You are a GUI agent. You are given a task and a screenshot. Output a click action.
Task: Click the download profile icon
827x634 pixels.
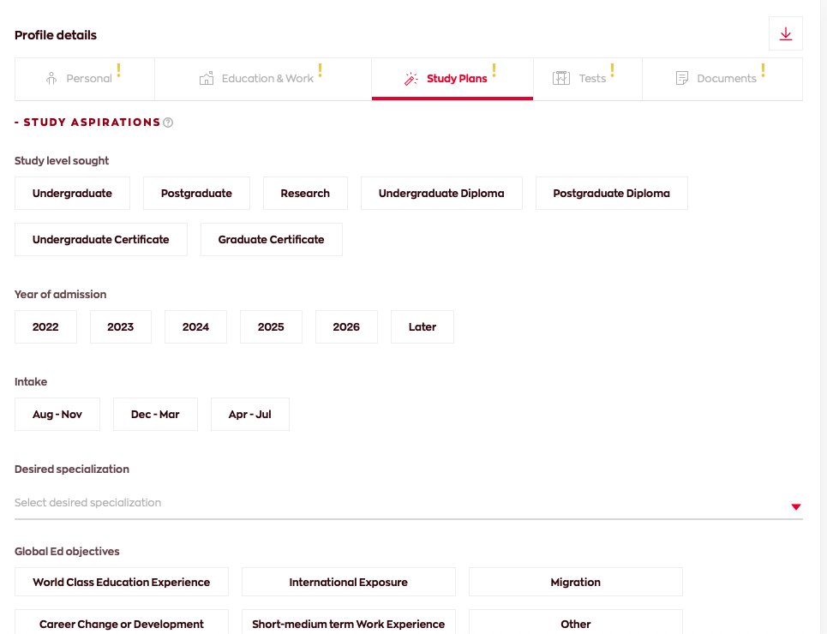point(785,34)
